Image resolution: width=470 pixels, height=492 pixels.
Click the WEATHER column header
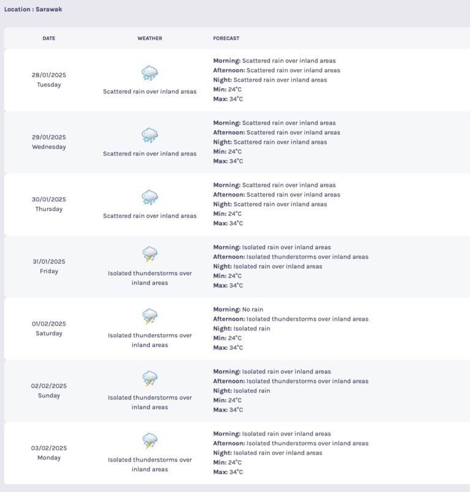(150, 39)
